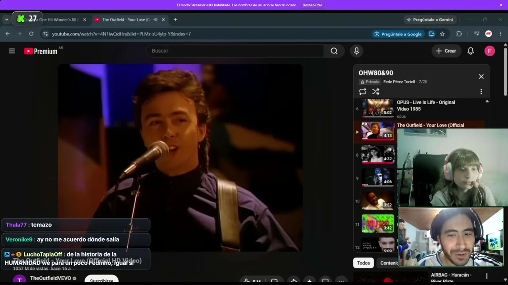Play playlist item 9 thumbnail 4:06
Viewport: 508px width, 285px height.
(x=378, y=178)
